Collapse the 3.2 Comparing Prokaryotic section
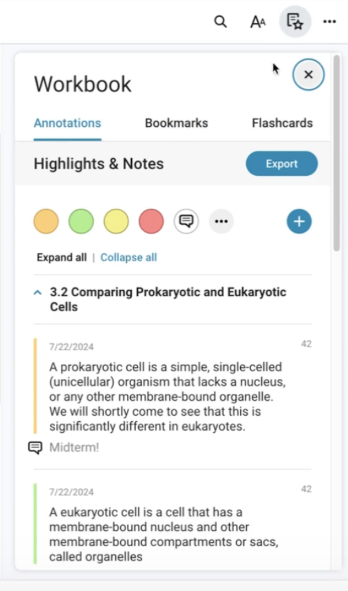This screenshot has height=591, width=348. coord(38,293)
